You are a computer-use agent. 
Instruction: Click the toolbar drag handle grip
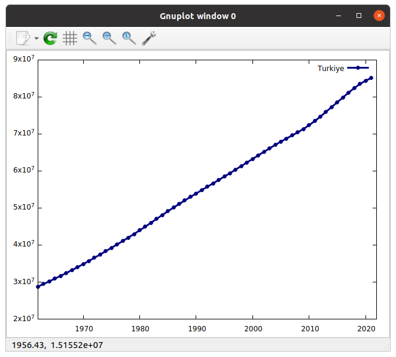[x=9, y=38]
